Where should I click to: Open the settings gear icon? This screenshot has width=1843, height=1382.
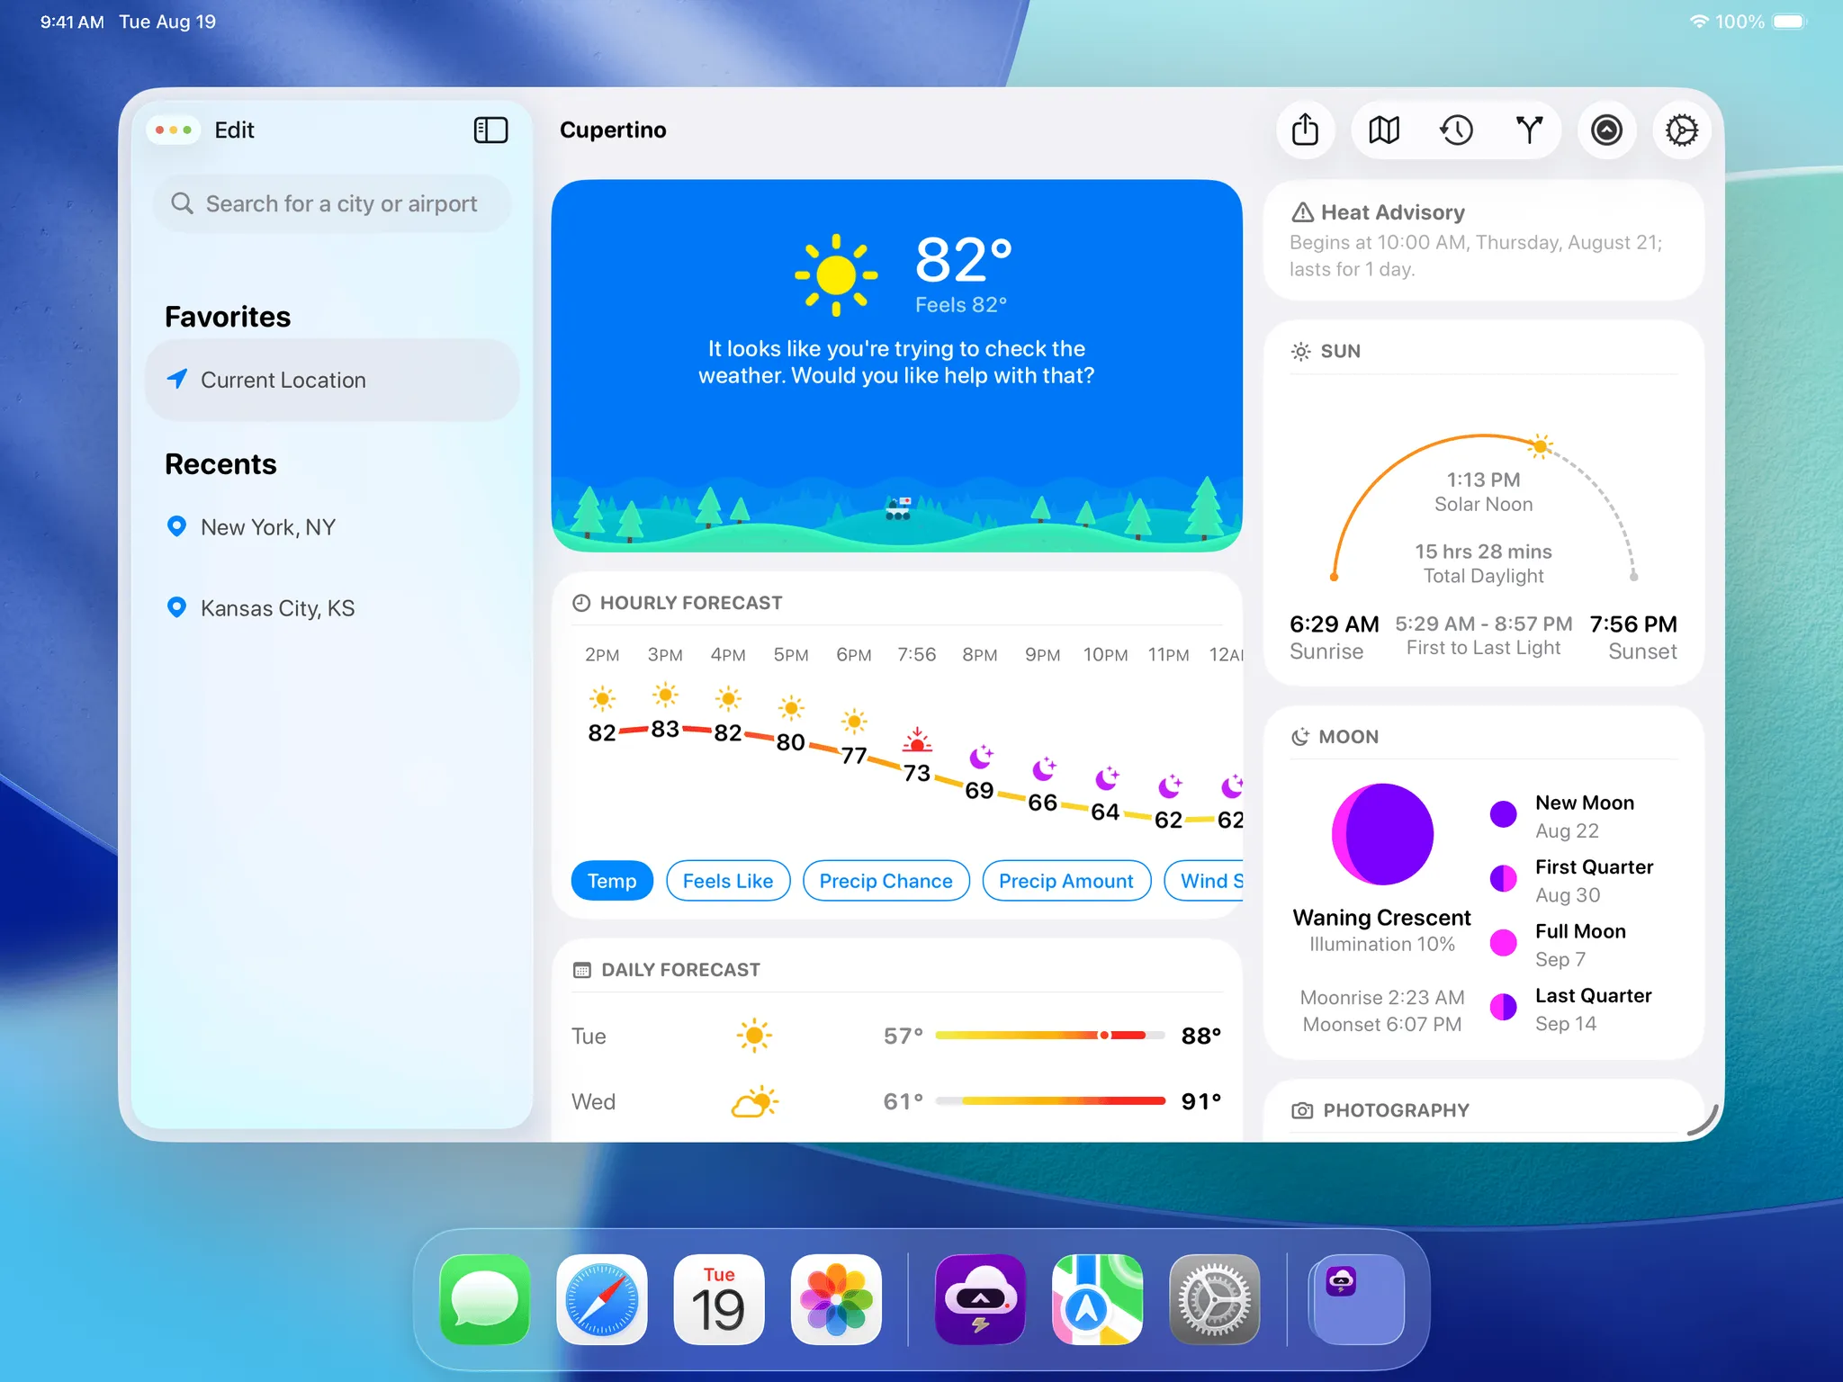point(1681,130)
